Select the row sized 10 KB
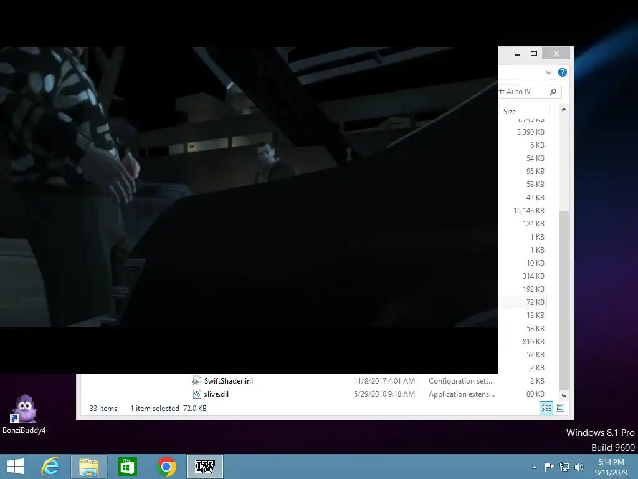This screenshot has width=638, height=479. [x=535, y=263]
